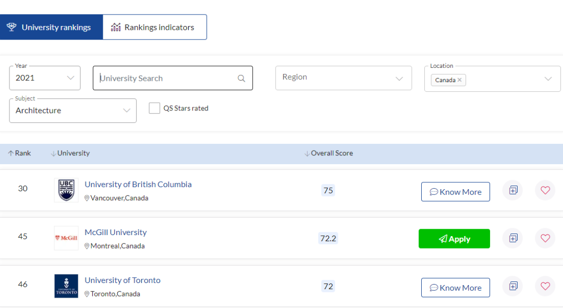Select rank number 30
This screenshot has height=308, width=563.
tap(22, 189)
